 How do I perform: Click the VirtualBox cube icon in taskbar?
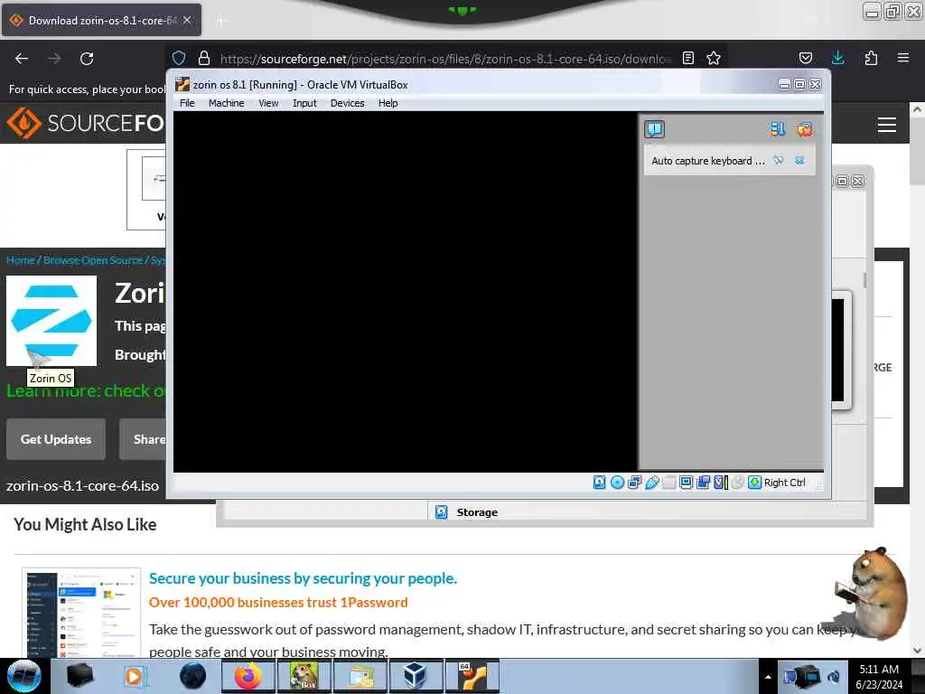tap(415, 676)
